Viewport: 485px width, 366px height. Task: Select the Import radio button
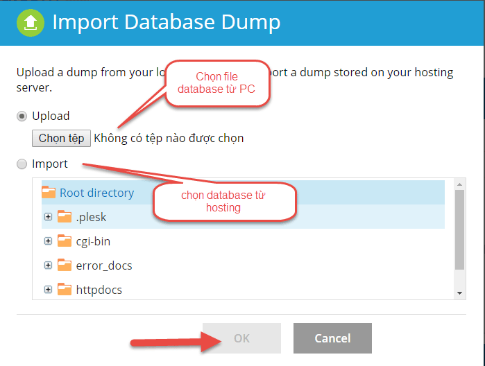22,164
